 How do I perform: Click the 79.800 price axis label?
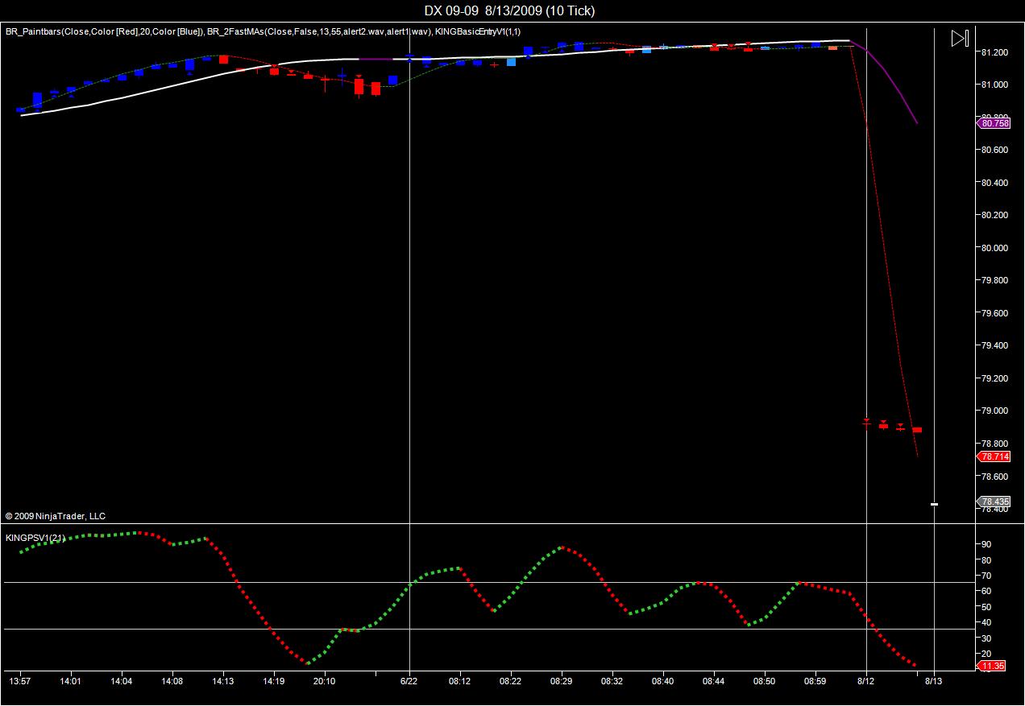[995, 280]
